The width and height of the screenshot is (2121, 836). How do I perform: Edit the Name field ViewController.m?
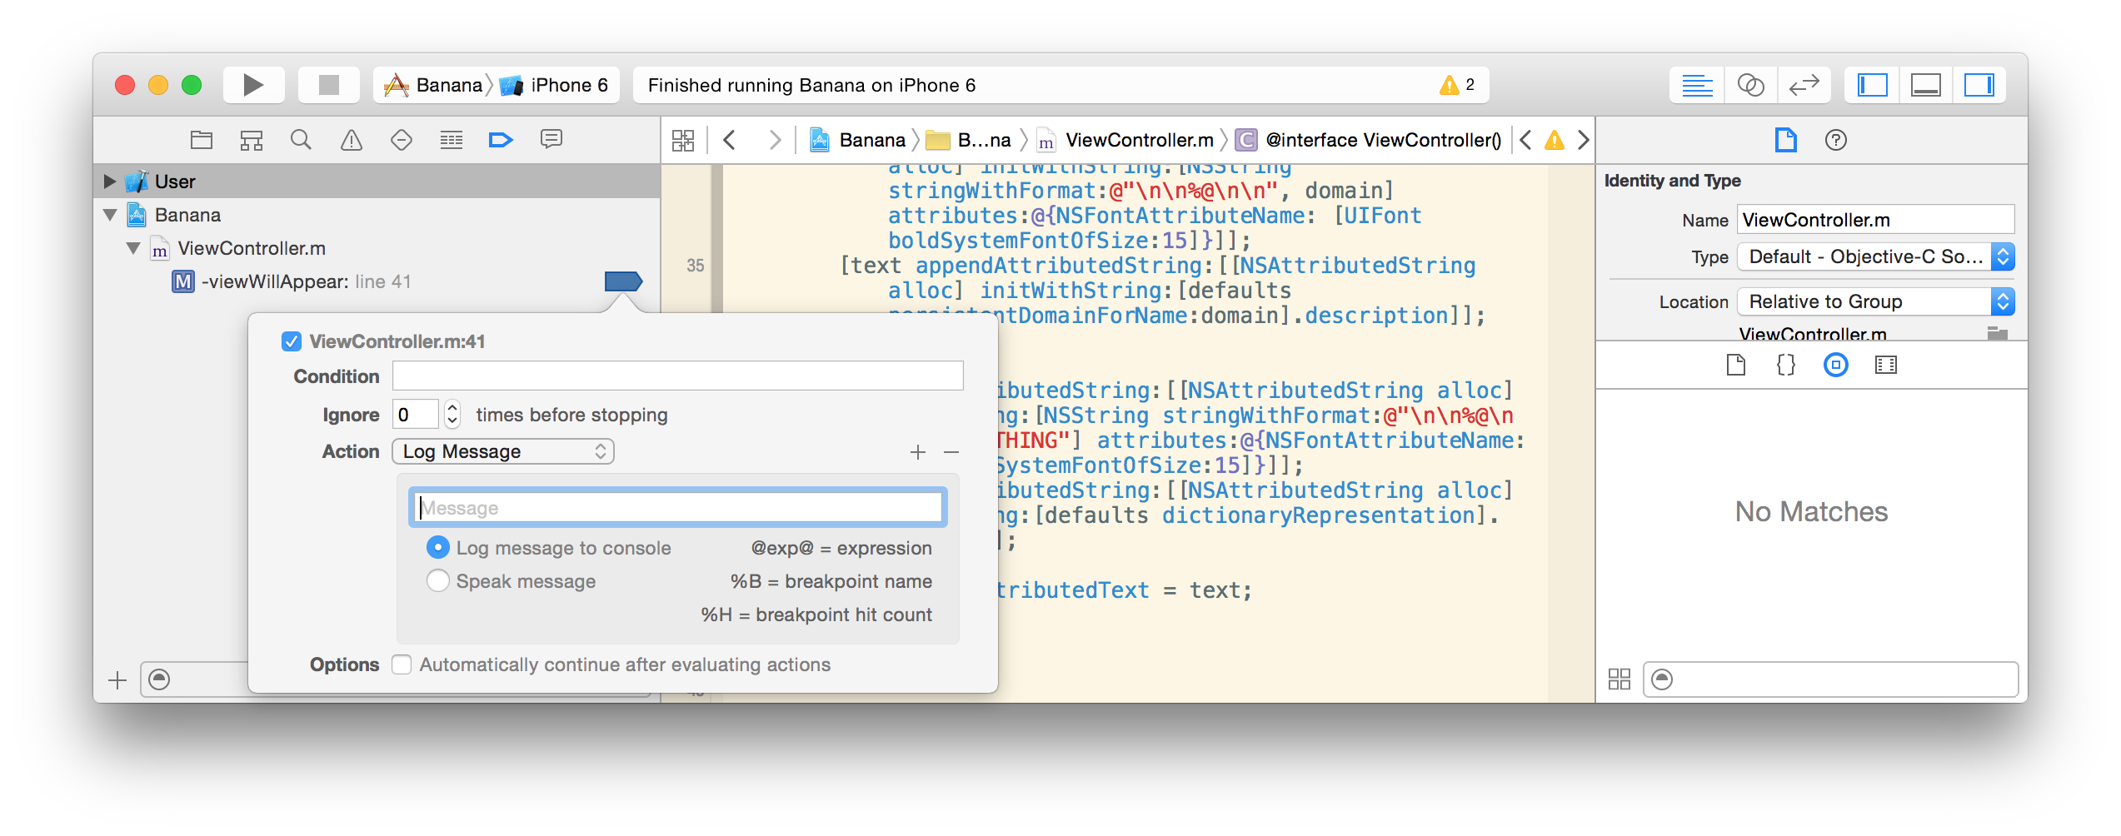(x=1876, y=220)
